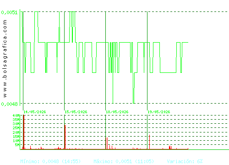Click the 0,0051 price axis label
This screenshot has height=165, width=229.
pos(9,12)
